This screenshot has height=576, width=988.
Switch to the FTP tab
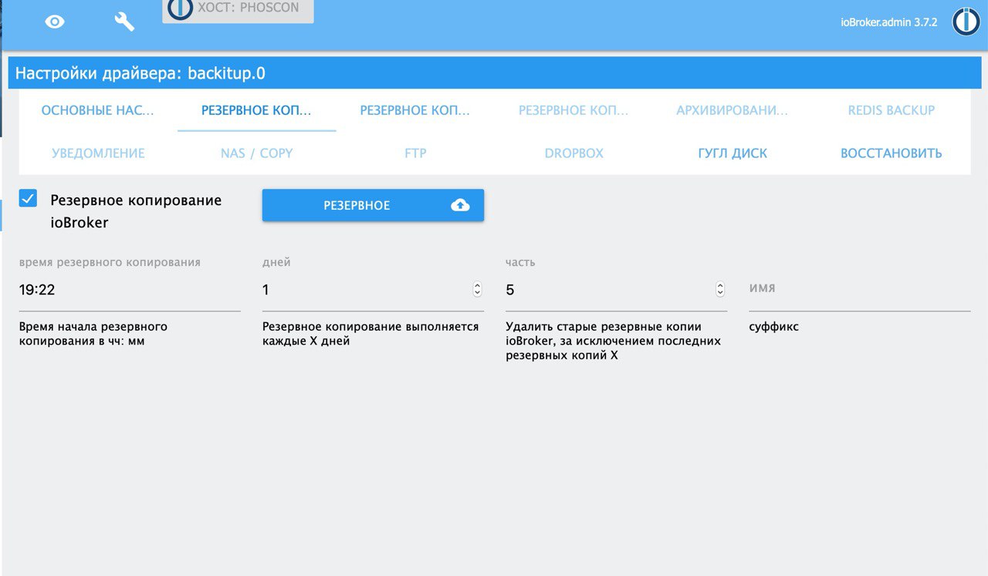point(415,153)
